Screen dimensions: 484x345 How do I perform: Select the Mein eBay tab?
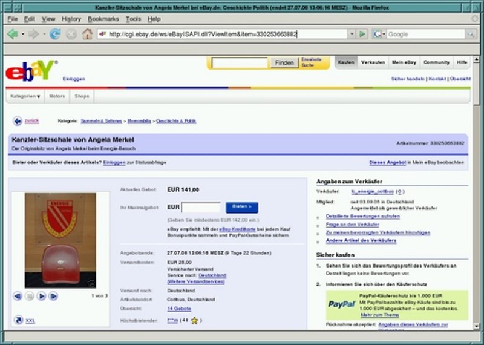point(404,62)
